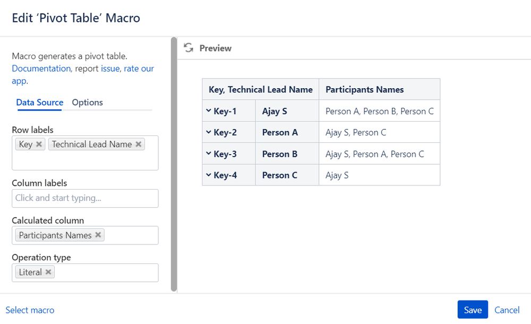Click the rate our app link
The height and width of the screenshot is (324, 531).
[x=139, y=69]
